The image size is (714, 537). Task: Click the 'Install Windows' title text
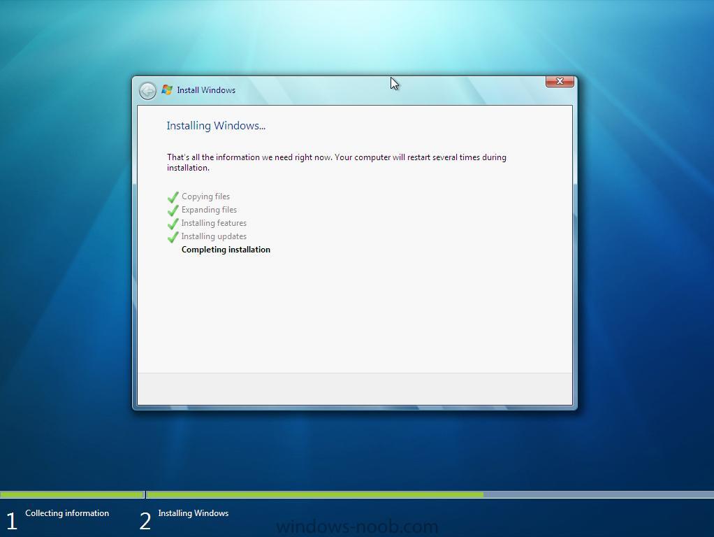click(x=206, y=90)
